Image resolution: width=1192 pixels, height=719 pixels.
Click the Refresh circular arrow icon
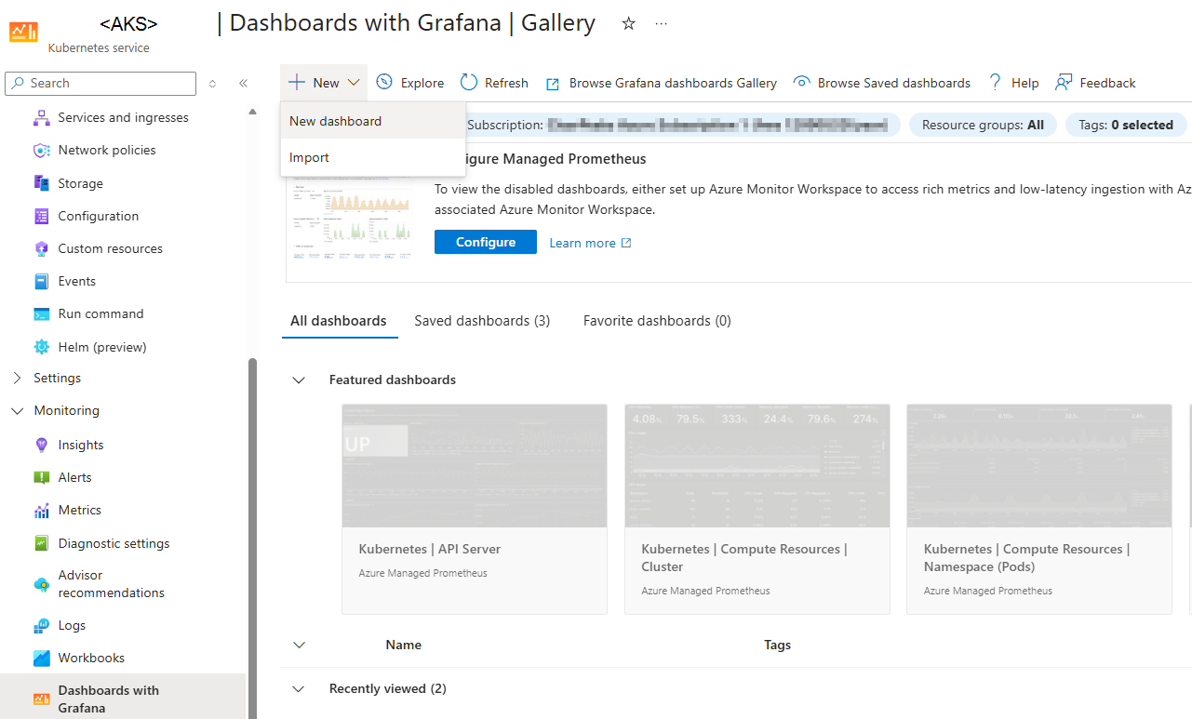469,83
